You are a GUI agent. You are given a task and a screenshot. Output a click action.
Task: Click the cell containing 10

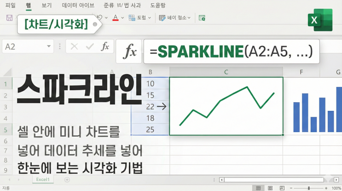[x=150, y=83]
